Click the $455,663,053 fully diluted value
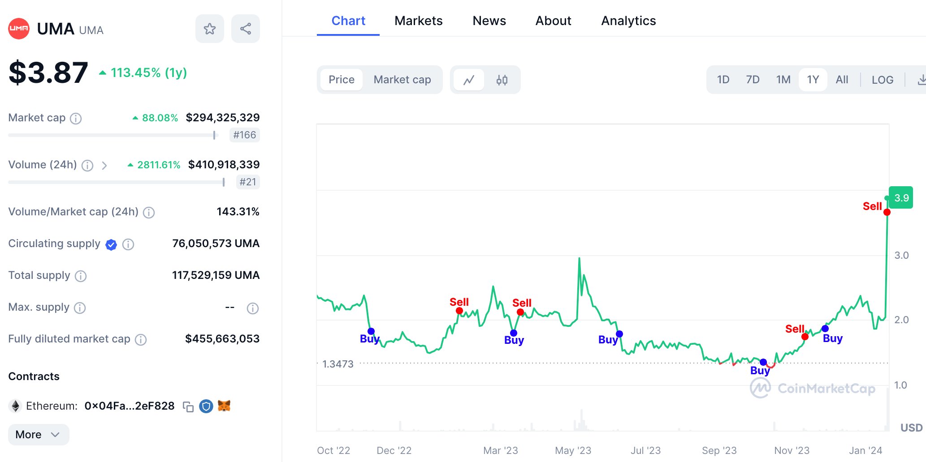This screenshot has width=926, height=462. click(222, 339)
